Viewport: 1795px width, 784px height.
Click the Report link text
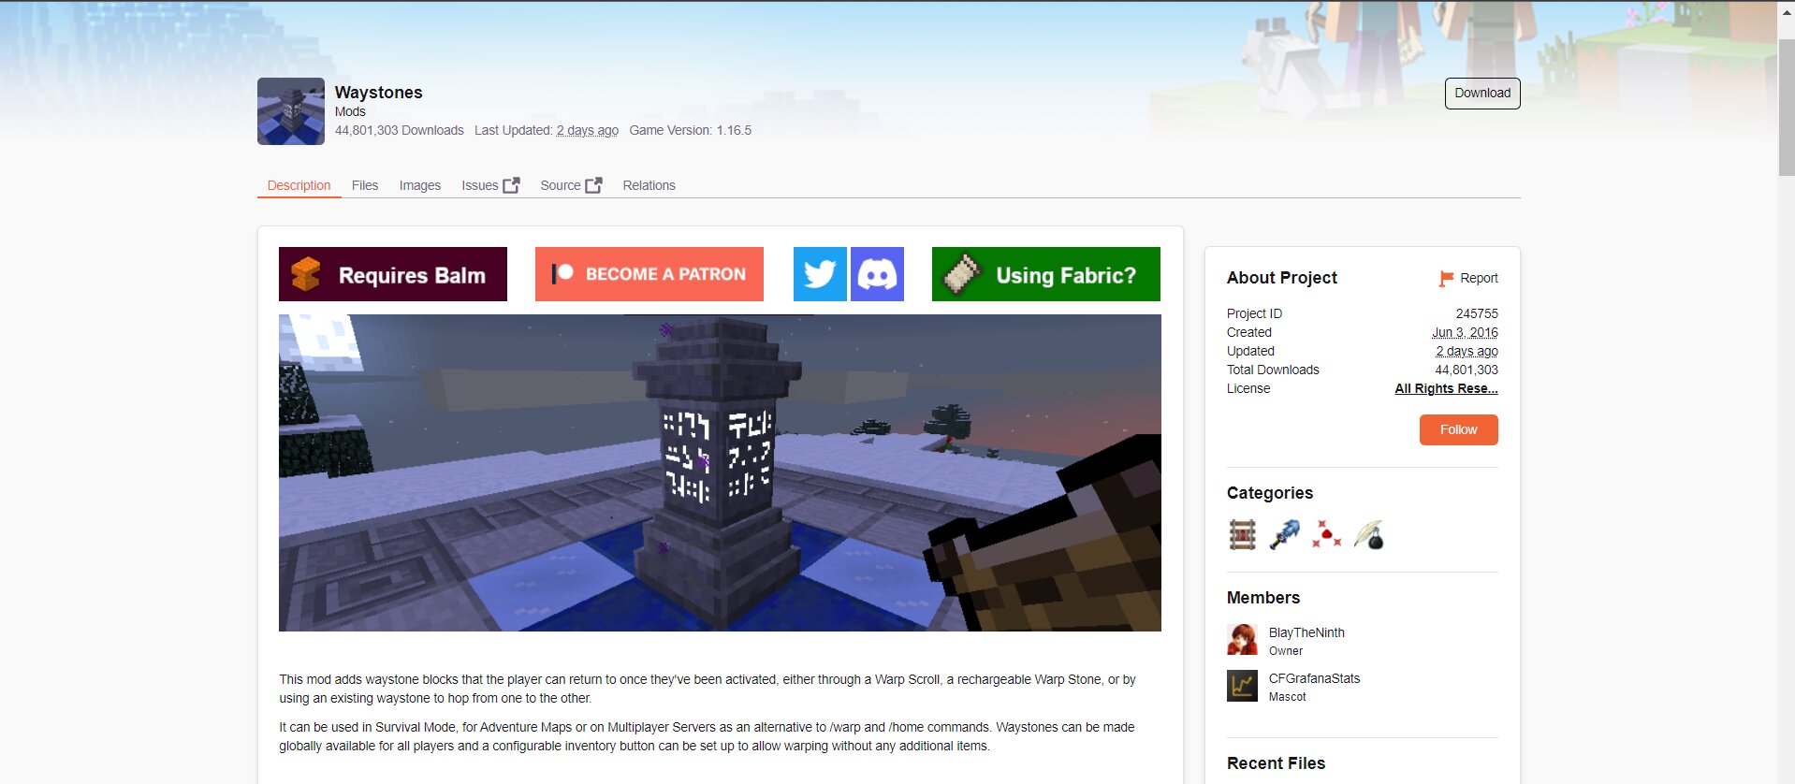[x=1479, y=278]
